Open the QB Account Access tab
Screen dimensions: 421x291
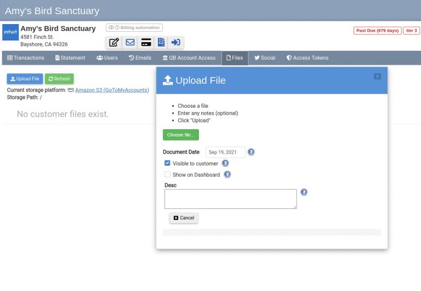click(189, 58)
